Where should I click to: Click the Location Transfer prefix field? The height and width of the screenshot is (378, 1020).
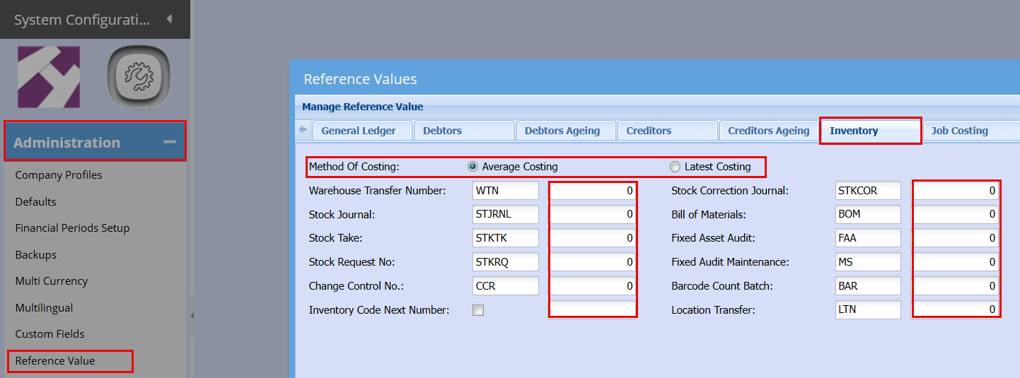pos(868,310)
